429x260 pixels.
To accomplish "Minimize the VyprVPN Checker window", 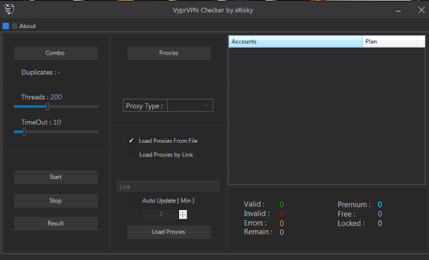I will pyautogui.click(x=399, y=11).
